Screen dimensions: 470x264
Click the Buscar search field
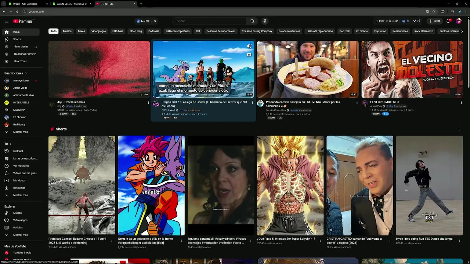click(x=209, y=21)
